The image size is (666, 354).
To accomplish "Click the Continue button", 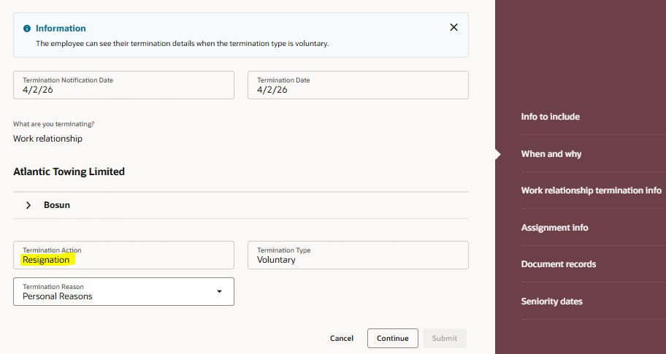I will [392, 338].
